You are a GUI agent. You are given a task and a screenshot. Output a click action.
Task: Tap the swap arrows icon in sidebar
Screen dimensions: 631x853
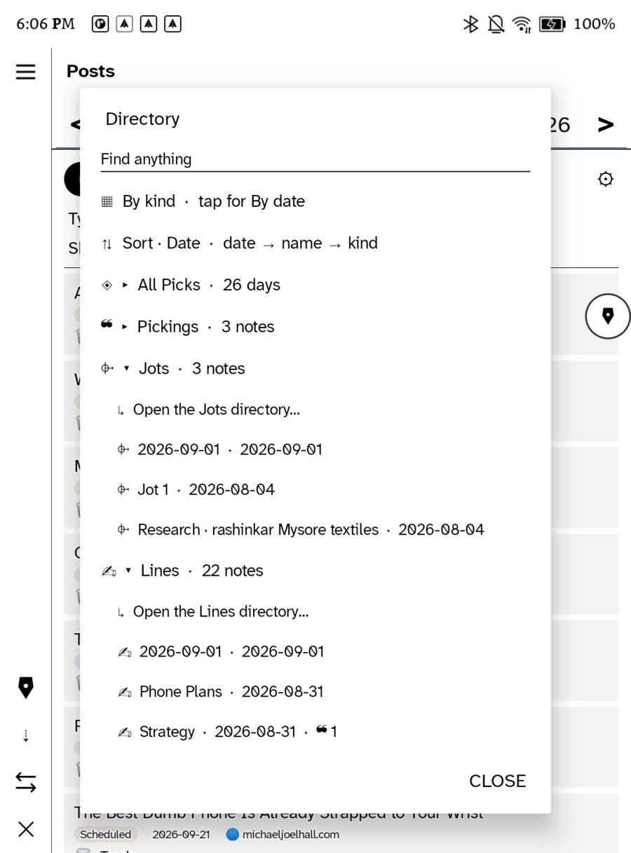26,782
